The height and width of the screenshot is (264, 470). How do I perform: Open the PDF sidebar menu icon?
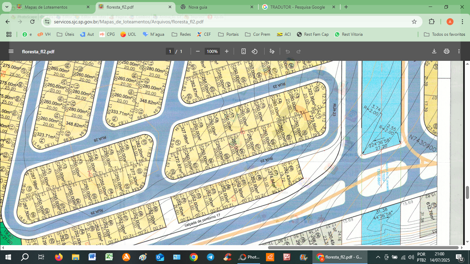(x=11, y=51)
